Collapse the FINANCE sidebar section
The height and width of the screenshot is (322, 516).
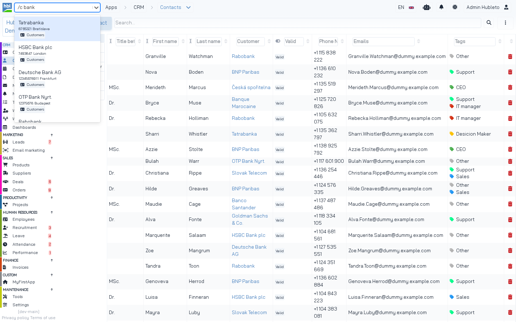(x=52, y=260)
